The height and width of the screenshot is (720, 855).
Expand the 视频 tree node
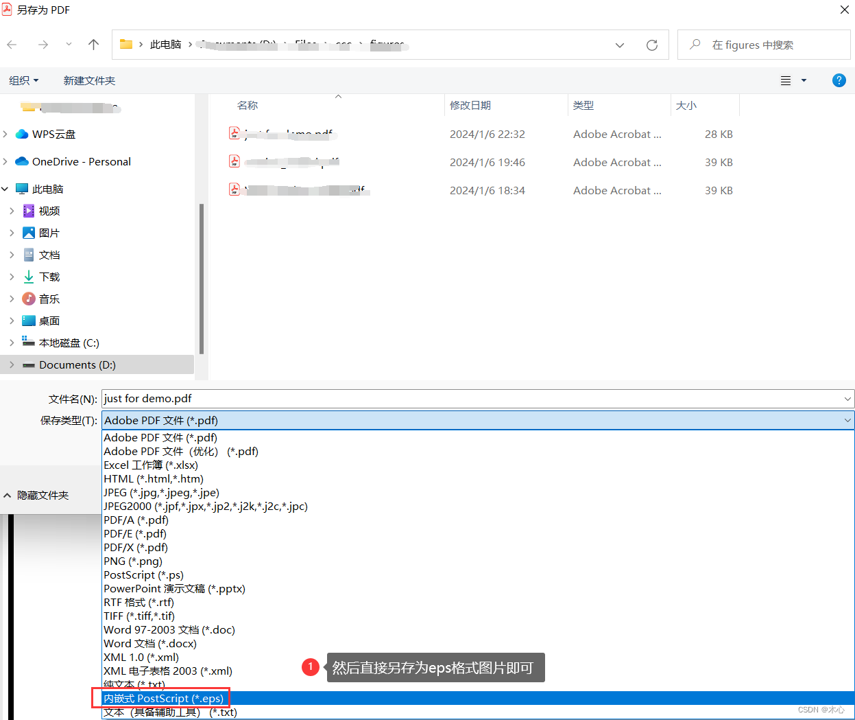tap(12, 211)
